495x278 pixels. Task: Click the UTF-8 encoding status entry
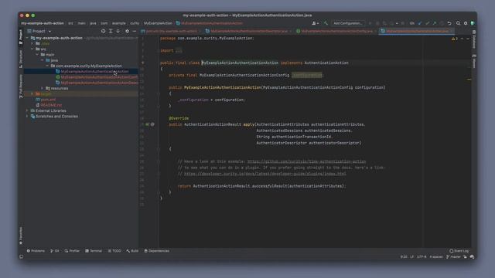tap(422, 256)
